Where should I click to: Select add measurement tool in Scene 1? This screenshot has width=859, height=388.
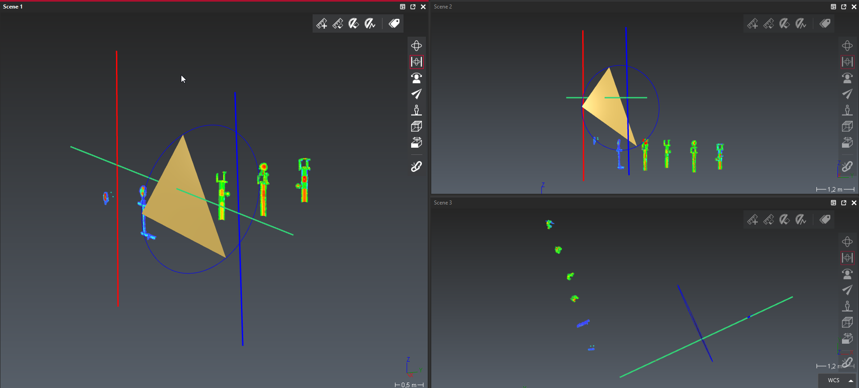pos(322,24)
